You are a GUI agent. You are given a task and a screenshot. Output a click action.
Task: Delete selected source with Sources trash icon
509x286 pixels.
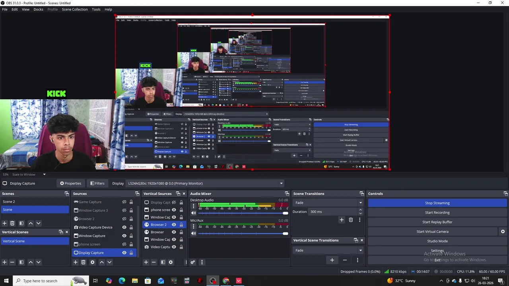click(83, 262)
